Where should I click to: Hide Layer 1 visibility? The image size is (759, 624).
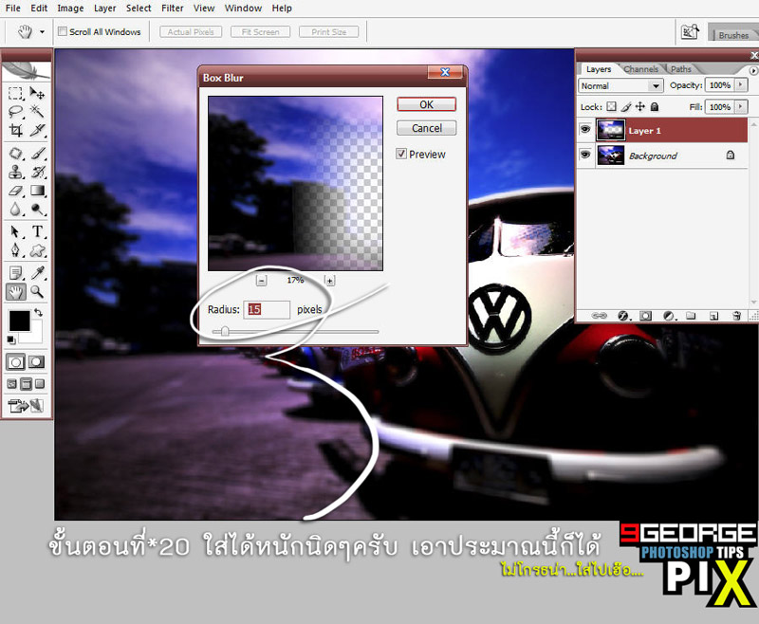click(585, 130)
